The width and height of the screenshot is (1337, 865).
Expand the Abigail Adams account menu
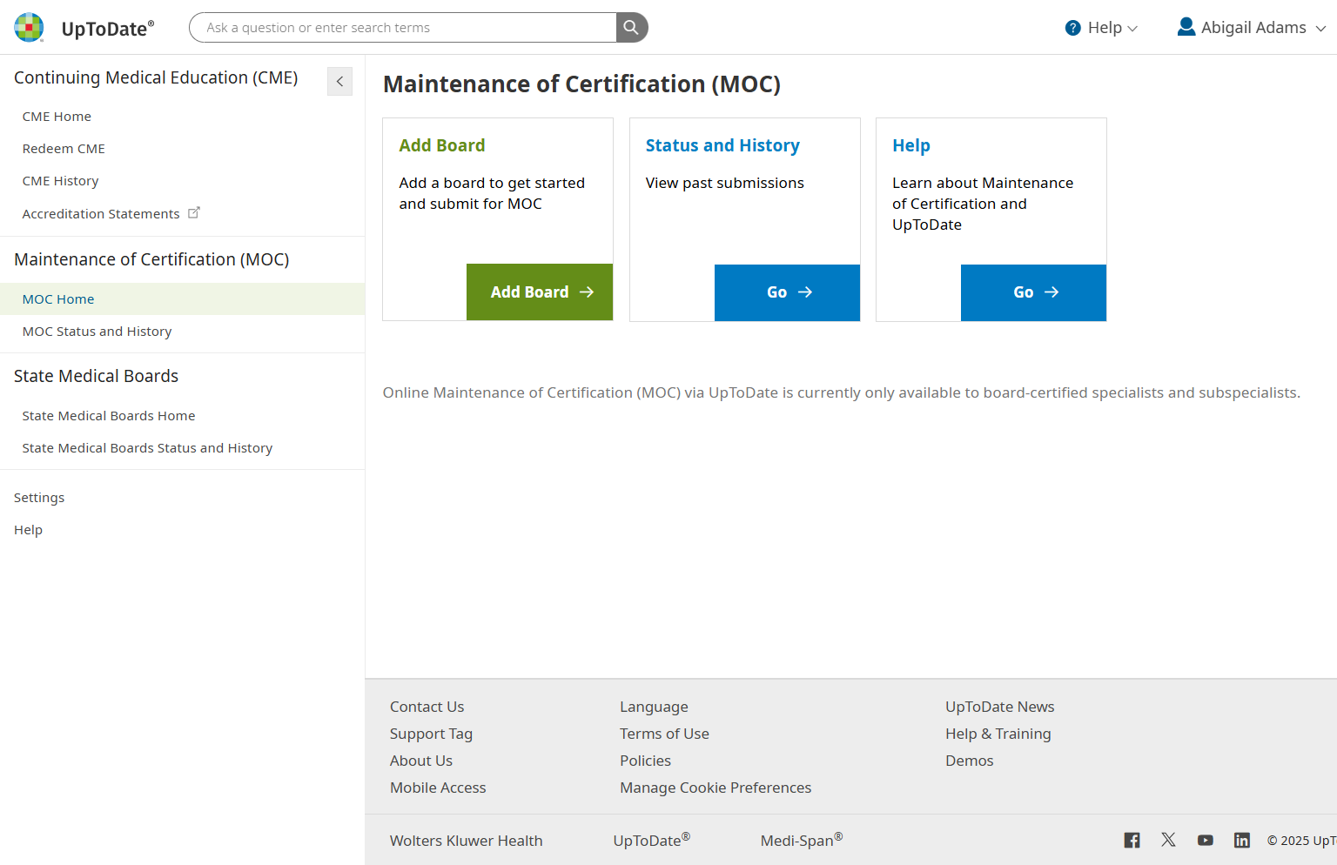pyautogui.click(x=1252, y=28)
